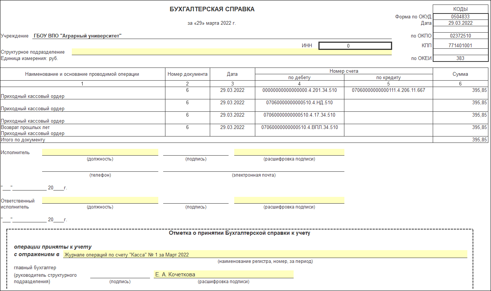Click the yellow Структурное подразделение field

point(232,52)
